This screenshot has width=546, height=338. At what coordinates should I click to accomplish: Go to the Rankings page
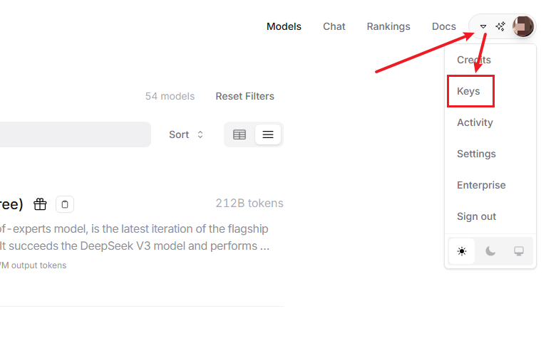point(388,26)
